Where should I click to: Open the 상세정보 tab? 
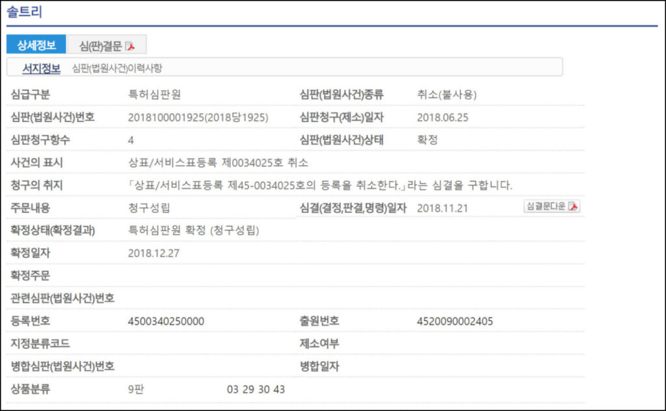(36, 45)
